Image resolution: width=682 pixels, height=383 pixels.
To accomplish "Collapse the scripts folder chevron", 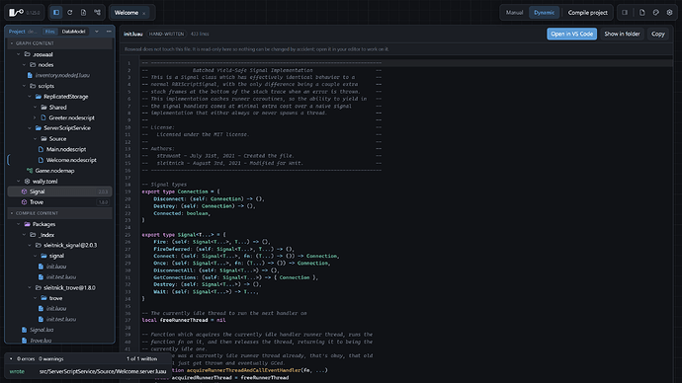I will (24, 86).
